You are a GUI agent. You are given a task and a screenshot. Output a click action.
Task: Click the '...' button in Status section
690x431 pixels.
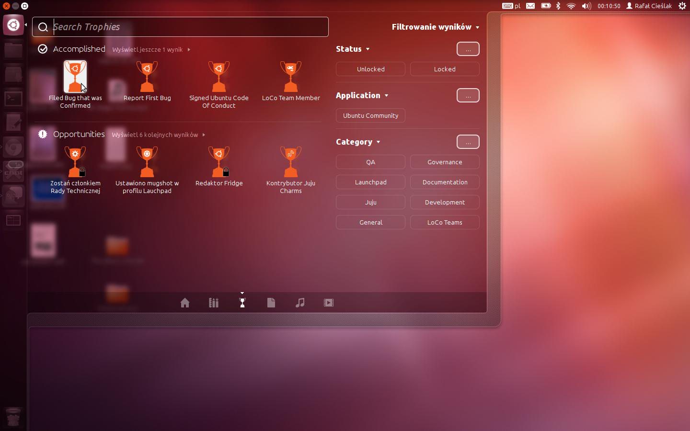coord(468,49)
